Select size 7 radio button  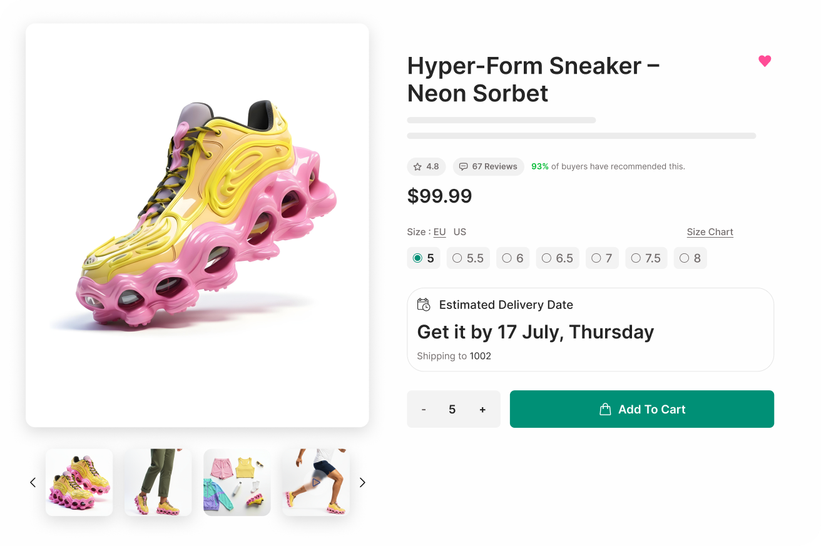596,258
